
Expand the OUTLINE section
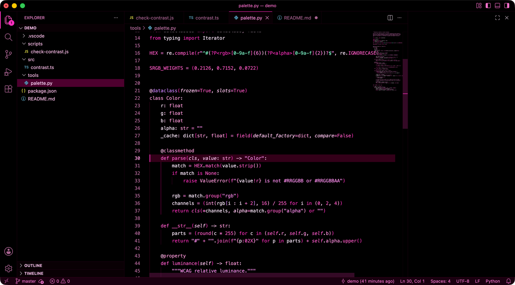70,265
